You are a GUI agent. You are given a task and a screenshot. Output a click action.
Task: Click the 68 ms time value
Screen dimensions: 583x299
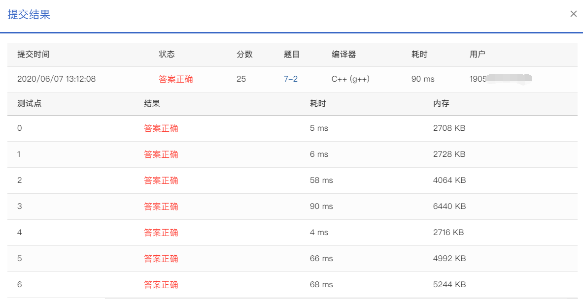point(321,285)
